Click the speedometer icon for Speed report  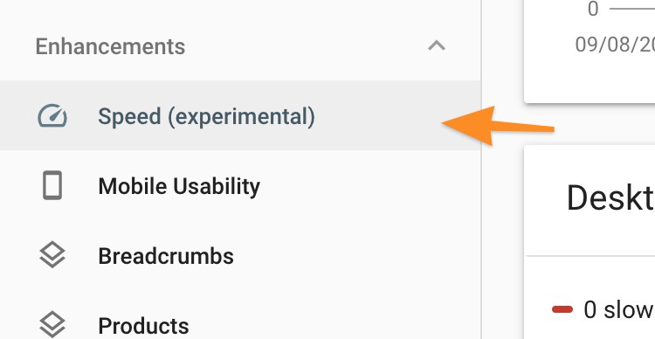tap(52, 116)
